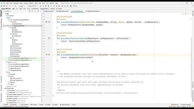Select HomeViewModel in project tree
Image resolution: width=194 pixels, height=109 pixels.
coord(15,52)
